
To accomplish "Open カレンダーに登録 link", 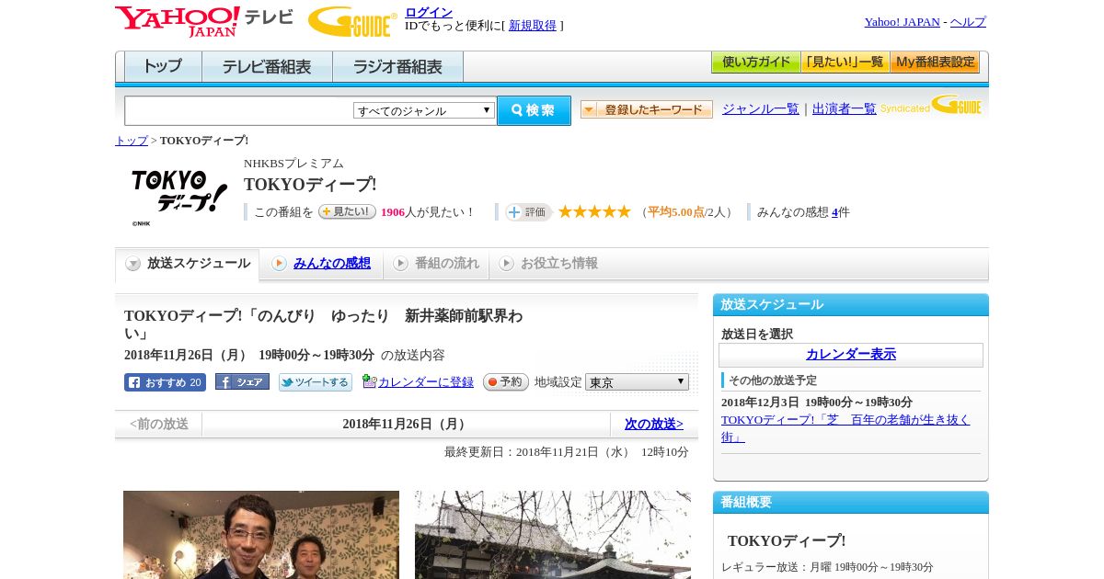I will tap(426, 381).
